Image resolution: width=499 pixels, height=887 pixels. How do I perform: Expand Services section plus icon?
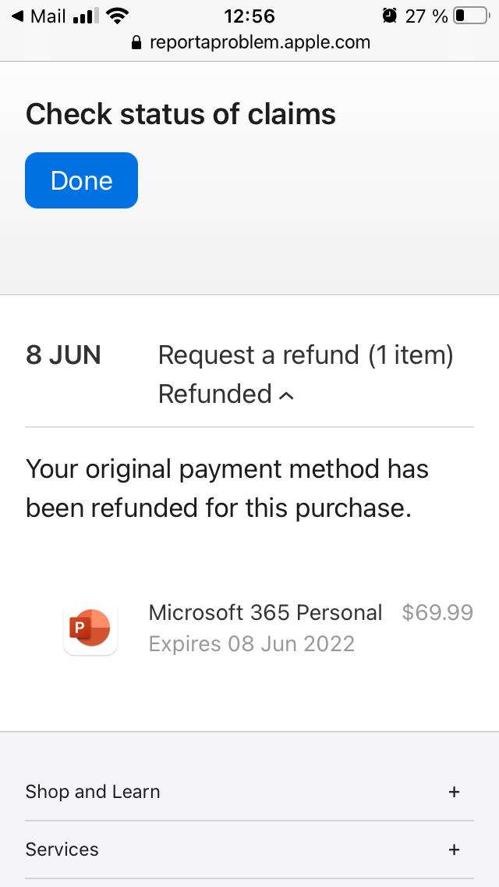(x=454, y=850)
